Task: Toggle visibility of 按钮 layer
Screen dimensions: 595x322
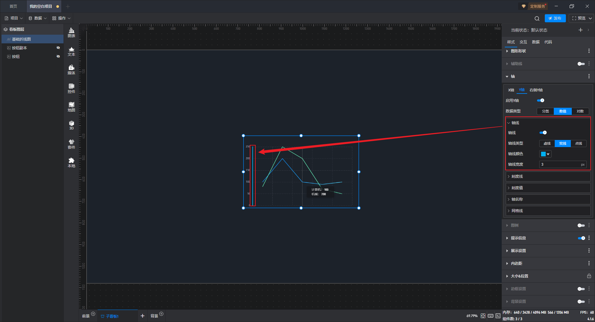Action: [58, 57]
